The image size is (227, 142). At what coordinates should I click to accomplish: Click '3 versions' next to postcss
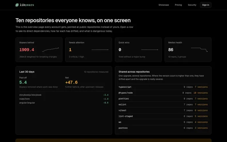click(x=201, y=128)
